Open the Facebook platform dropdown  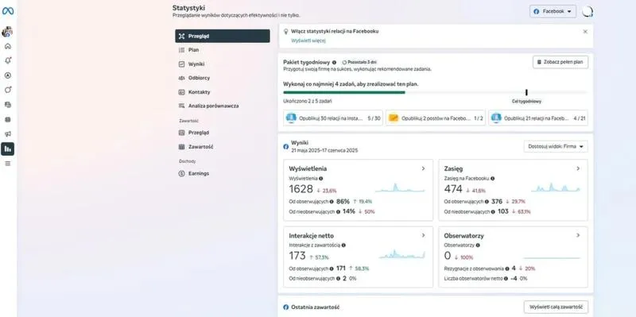pos(553,11)
